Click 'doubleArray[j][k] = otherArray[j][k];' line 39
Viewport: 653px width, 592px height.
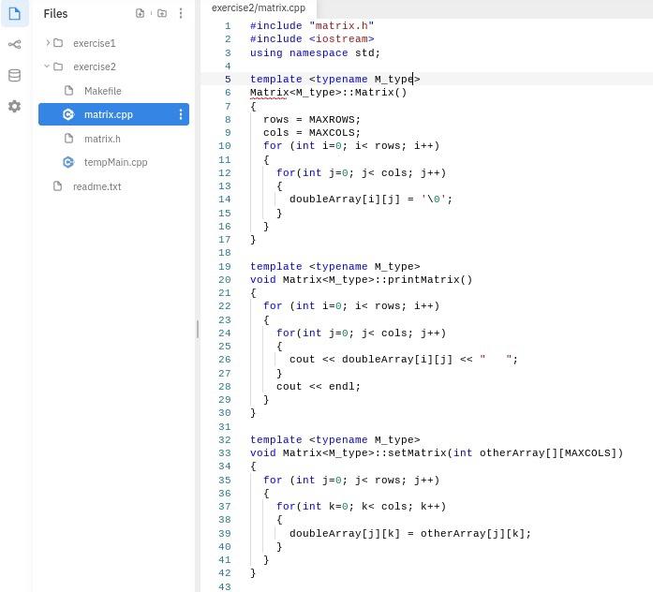pyautogui.click(x=410, y=533)
